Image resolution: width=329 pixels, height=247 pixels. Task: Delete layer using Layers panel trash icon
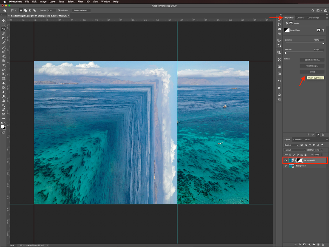click(323, 244)
